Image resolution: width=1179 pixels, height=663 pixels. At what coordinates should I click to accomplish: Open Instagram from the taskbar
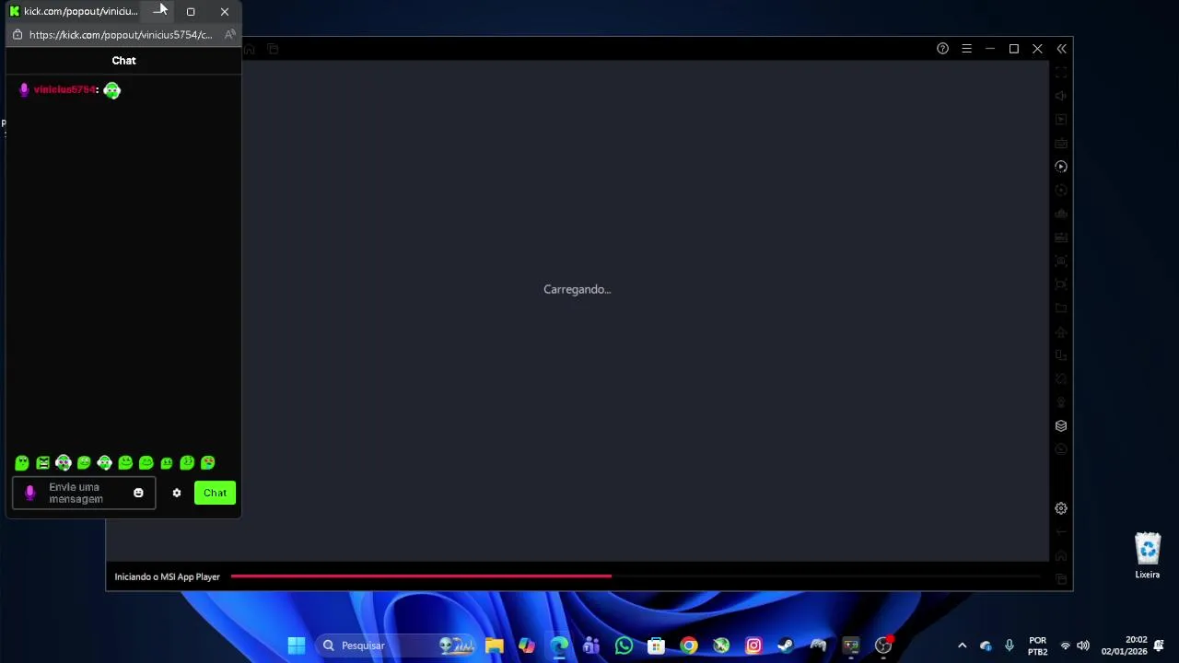753,646
